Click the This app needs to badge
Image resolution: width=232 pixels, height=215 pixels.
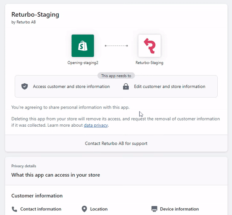116,76
